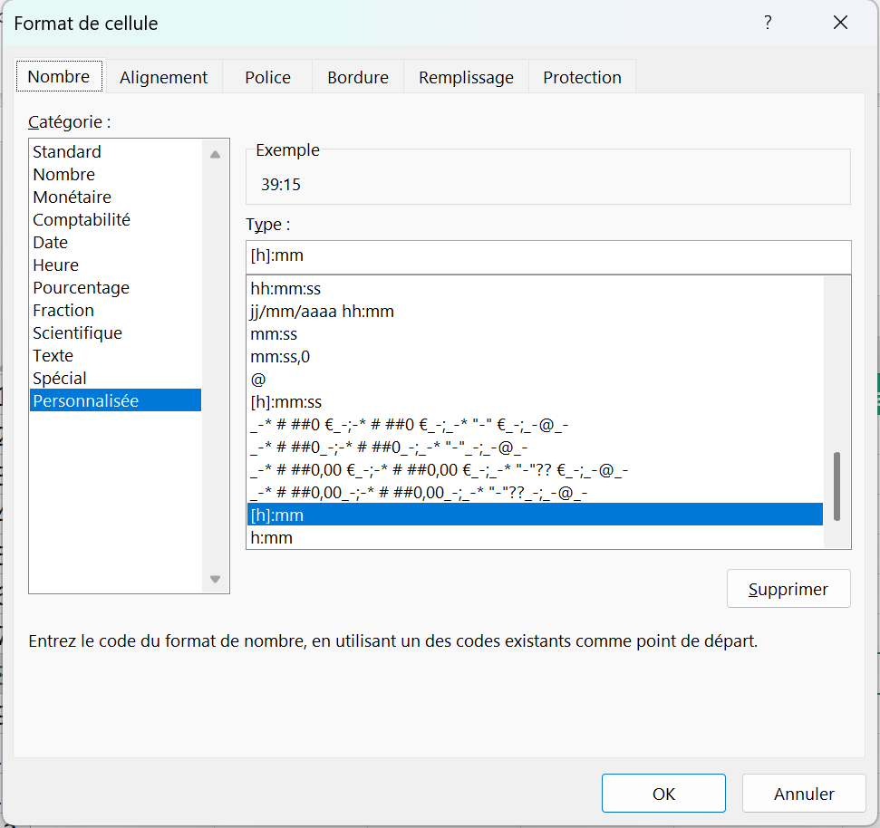The image size is (880, 828).
Task: Switch to the Nombre tab
Action: point(59,76)
